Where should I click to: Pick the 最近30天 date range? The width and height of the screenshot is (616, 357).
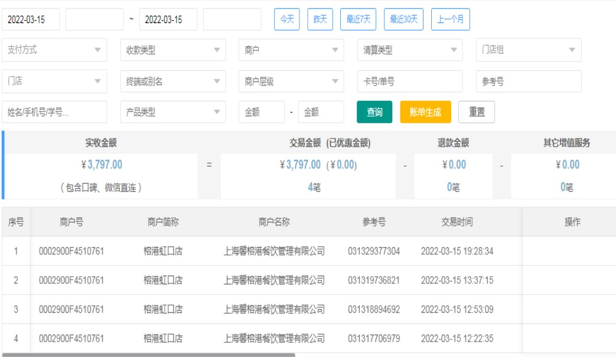pos(403,19)
